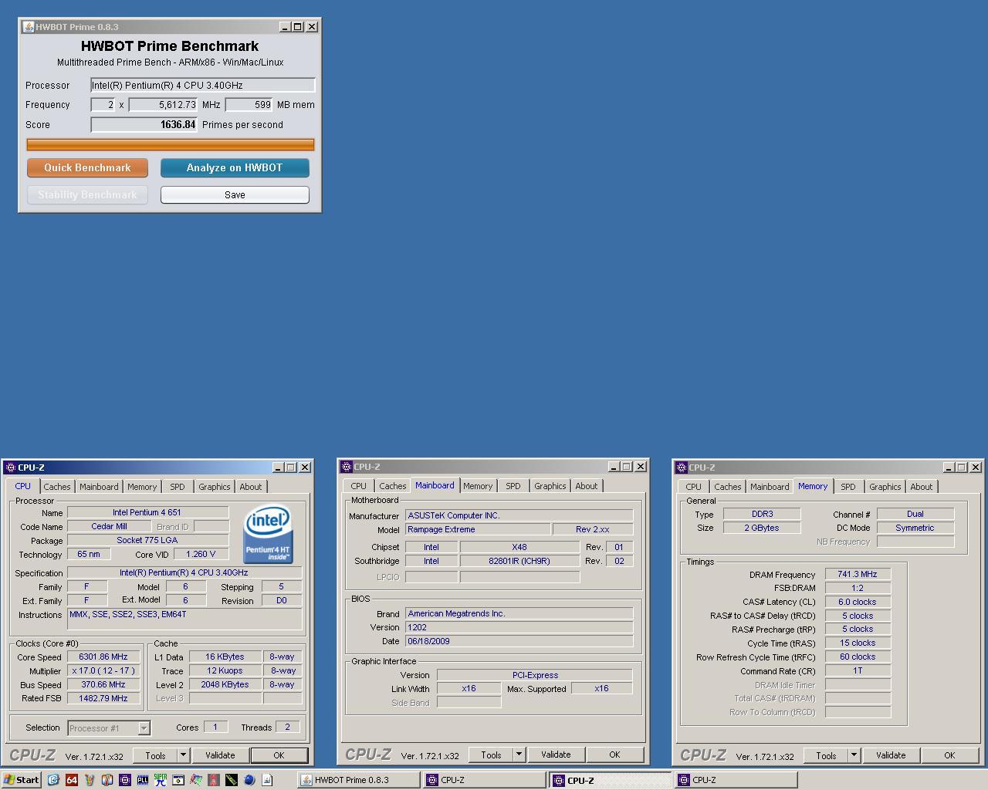Click Validate in the Mainboard CPU-Z window

[x=556, y=755]
